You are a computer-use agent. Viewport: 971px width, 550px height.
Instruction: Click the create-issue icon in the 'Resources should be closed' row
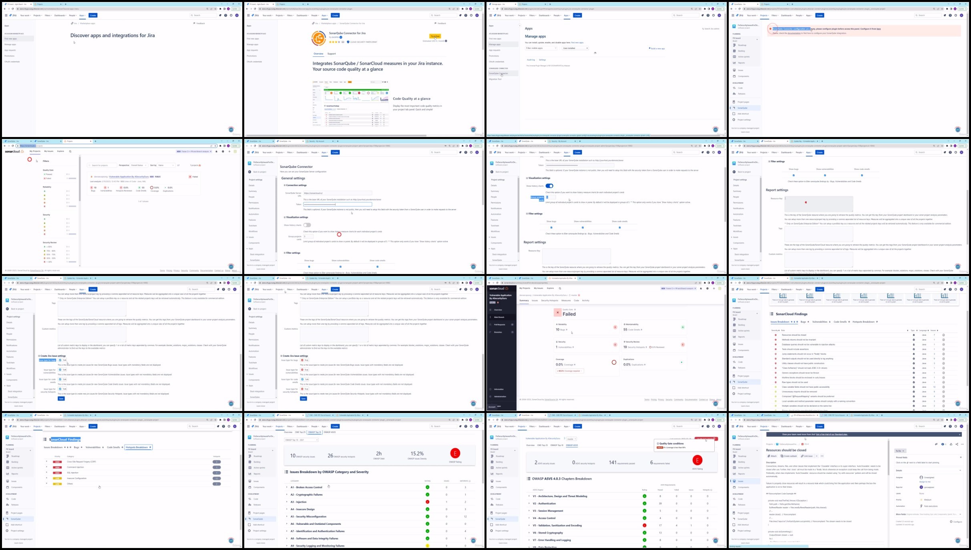(x=943, y=335)
